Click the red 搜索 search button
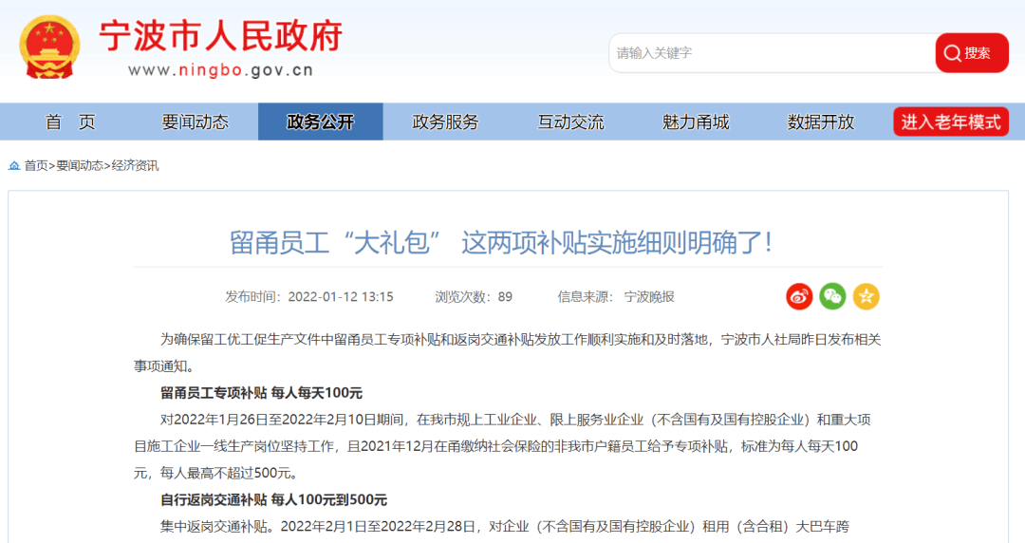Screen dimensions: 1025x543 (972, 53)
